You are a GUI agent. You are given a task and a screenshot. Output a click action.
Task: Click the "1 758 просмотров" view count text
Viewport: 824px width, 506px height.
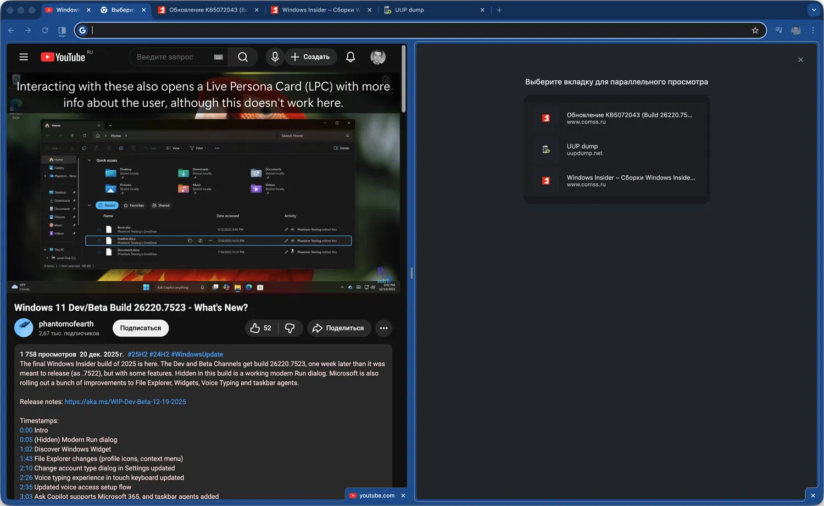pos(48,354)
